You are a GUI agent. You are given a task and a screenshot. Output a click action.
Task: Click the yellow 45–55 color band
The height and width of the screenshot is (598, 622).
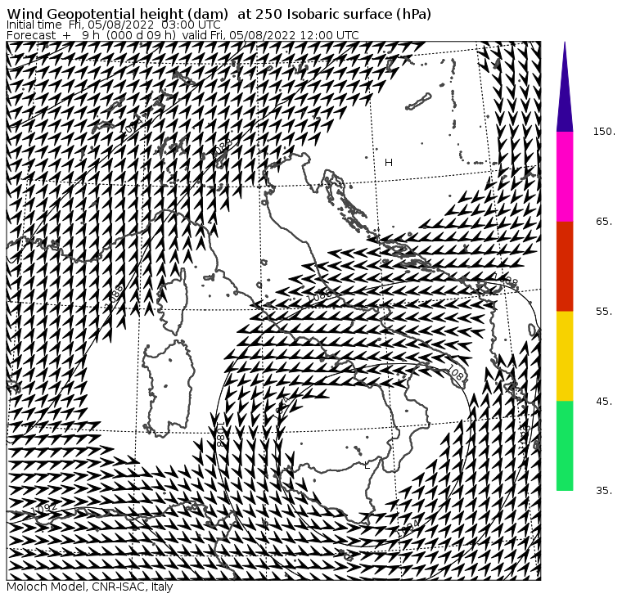(565, 356)
